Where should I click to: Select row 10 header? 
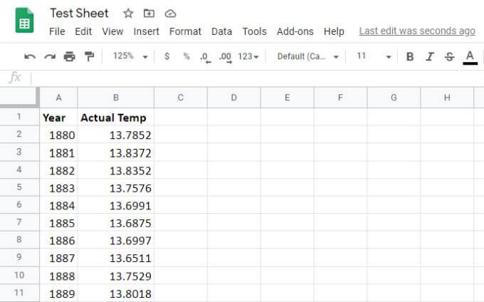(x=19, y=275)
